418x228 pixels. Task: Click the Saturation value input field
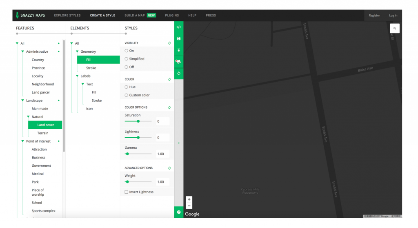(162, 121)
